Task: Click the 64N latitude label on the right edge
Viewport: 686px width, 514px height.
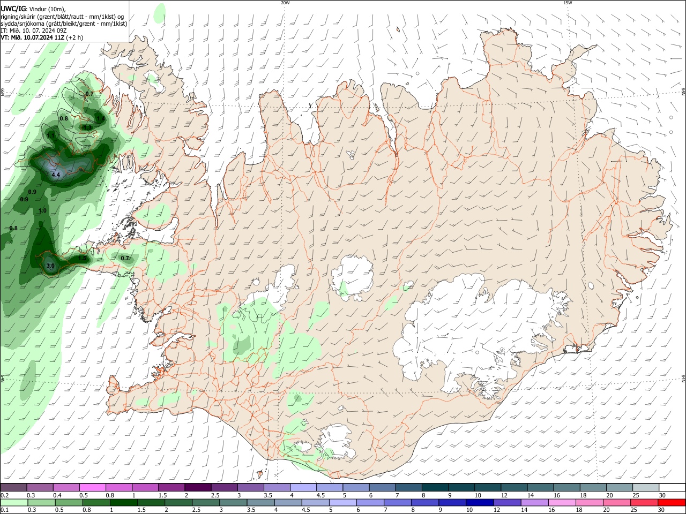Action: point(683,379)
